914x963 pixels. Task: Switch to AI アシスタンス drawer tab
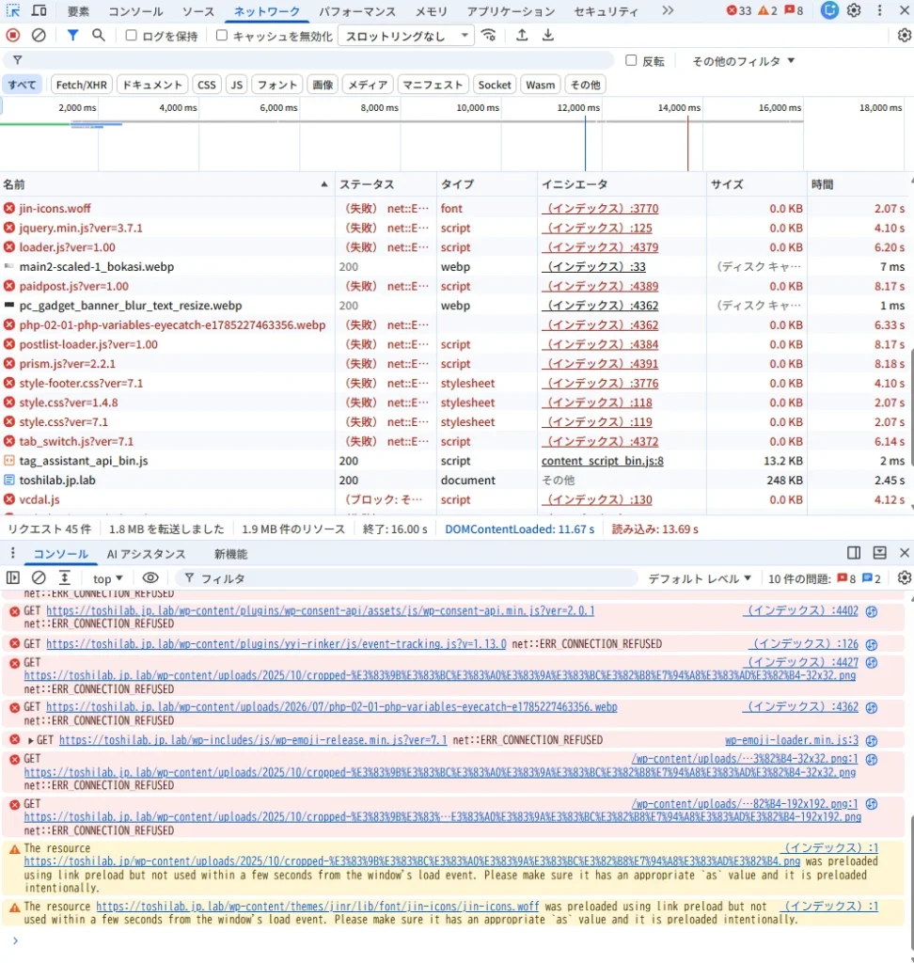[146, 553]
